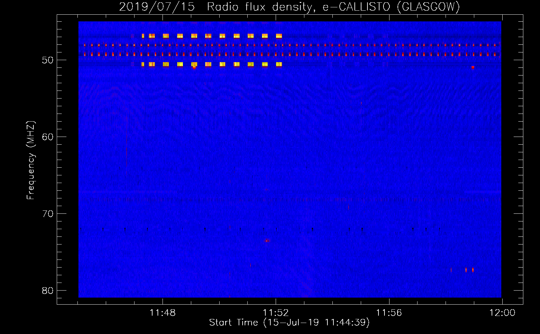Click the 50 frequency tick label
The image size is (540, 334).
click(48, 60)
